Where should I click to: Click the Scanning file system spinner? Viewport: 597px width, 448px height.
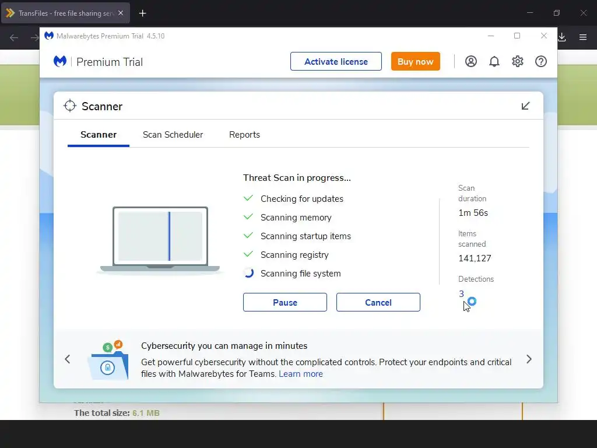tap(248, 273)
